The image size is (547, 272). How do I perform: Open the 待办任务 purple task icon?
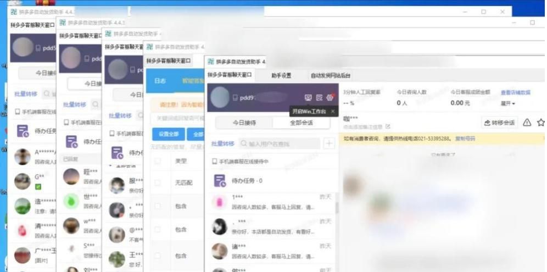(220, 180)
